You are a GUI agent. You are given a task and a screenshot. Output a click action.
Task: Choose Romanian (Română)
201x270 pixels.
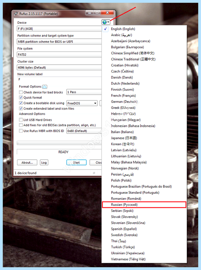point(144,198)
